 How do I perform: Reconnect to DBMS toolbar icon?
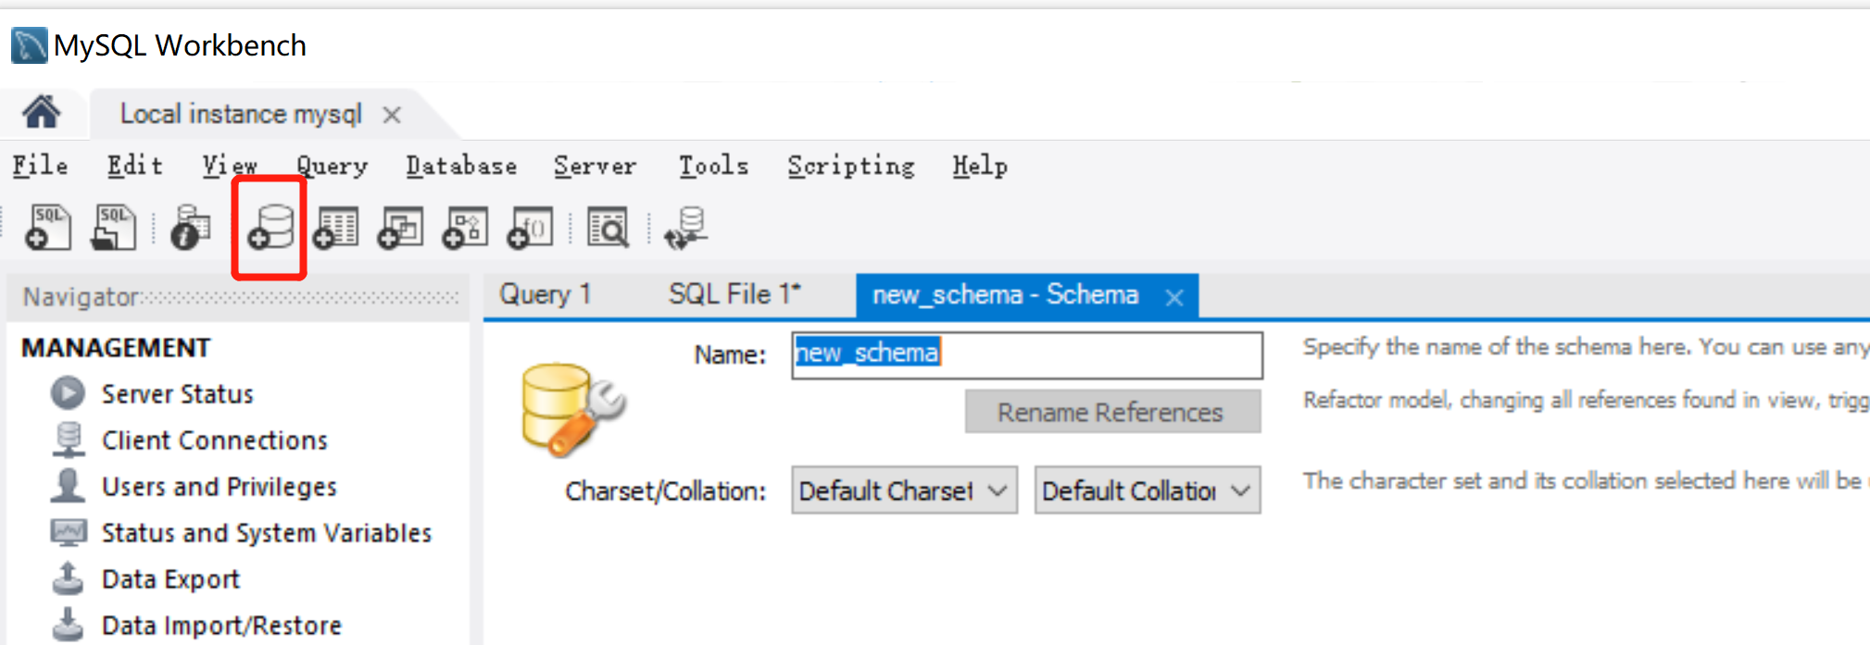687,228
